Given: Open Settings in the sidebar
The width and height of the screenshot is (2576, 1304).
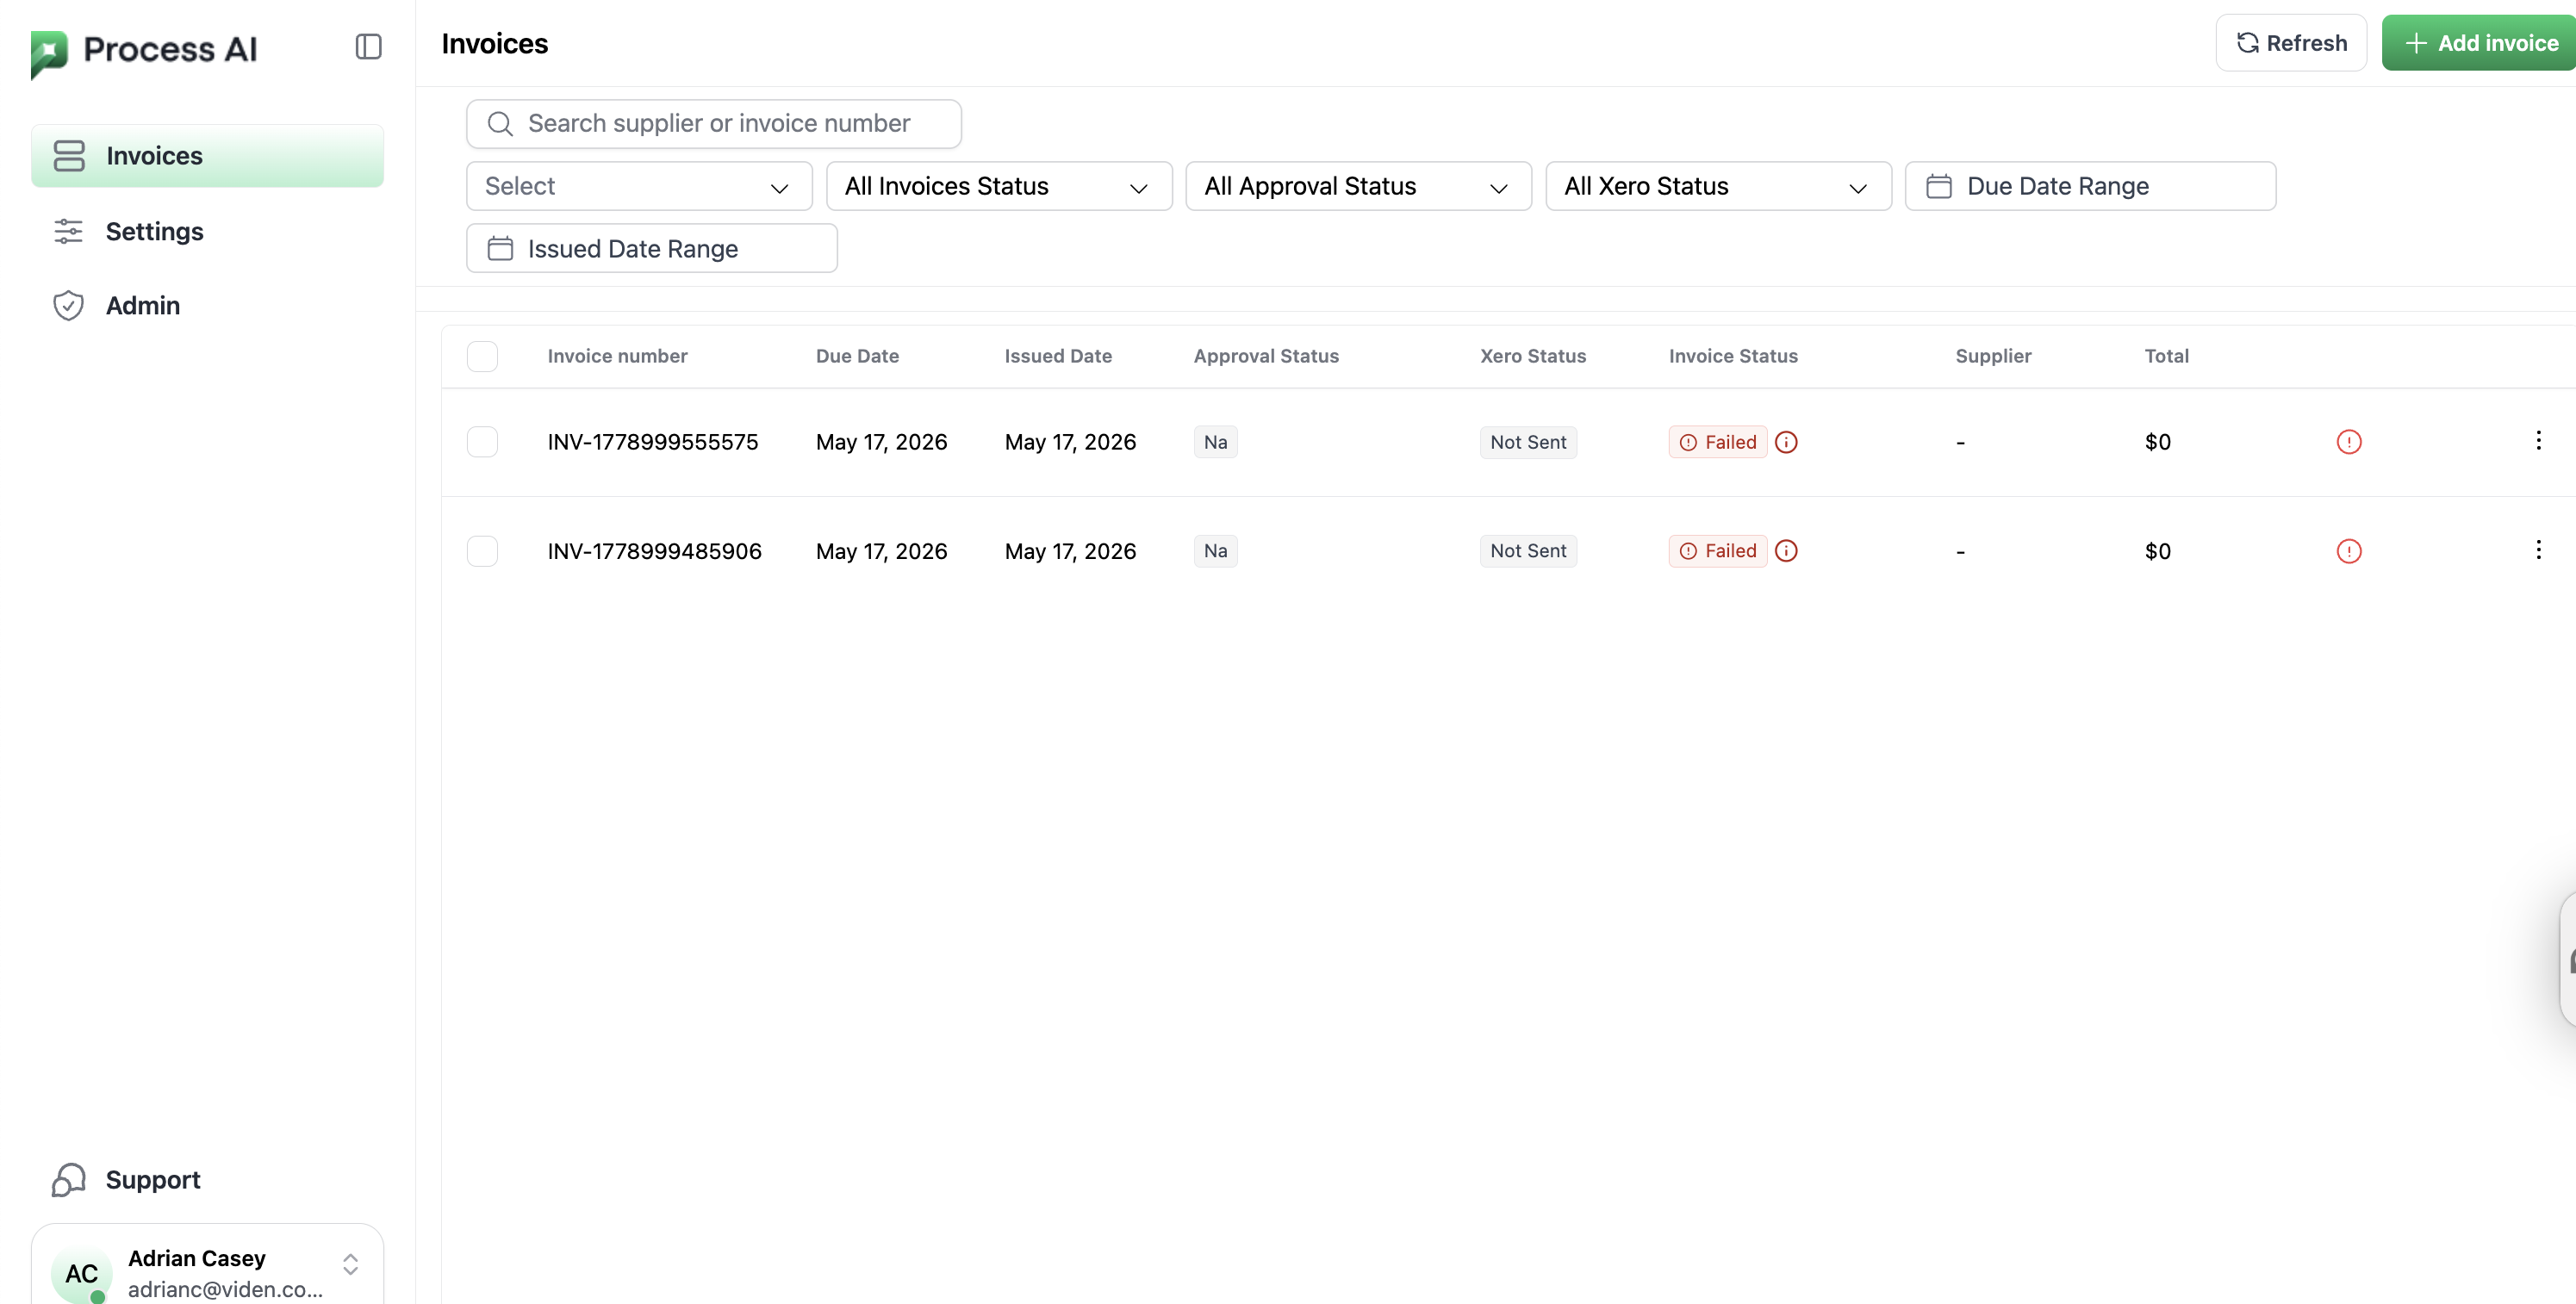Looking at the screenshot, I should tap(207, 231).
